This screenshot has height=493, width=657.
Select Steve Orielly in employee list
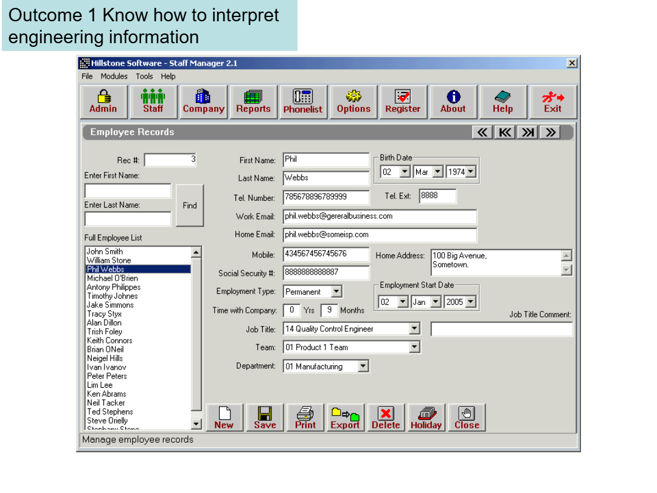pyautogui.click(x=138, y=421)
